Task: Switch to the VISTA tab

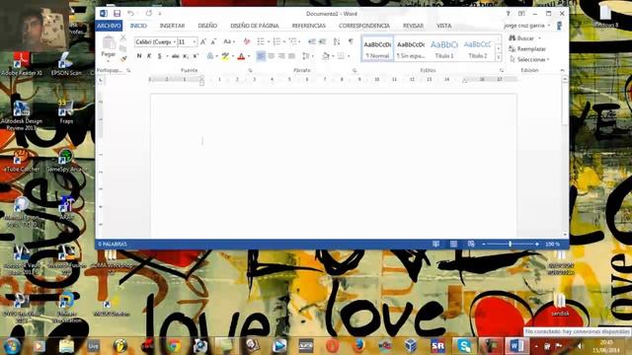Action: pyautogui.click(x=443, y=26)
